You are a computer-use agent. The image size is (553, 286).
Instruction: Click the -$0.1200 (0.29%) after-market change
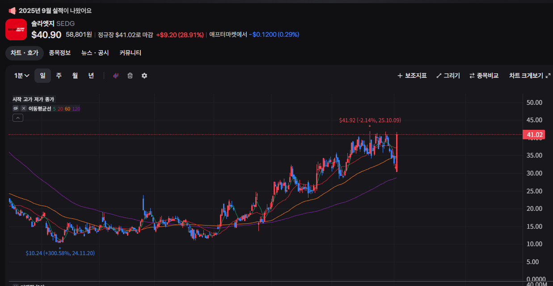(274, 34)
